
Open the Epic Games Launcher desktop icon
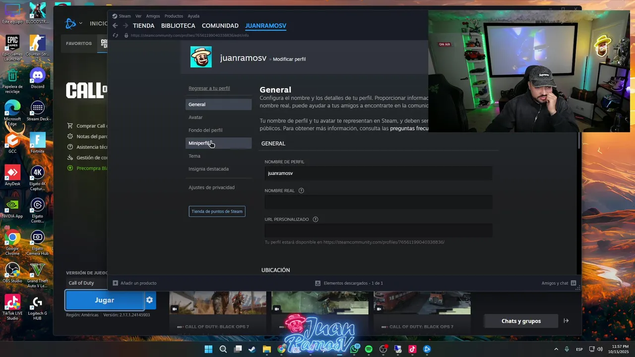(12, 48)
